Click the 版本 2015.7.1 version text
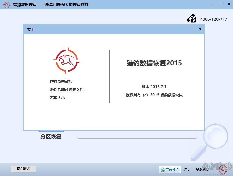This screenshot has height=176, width=233. (154, 87)
